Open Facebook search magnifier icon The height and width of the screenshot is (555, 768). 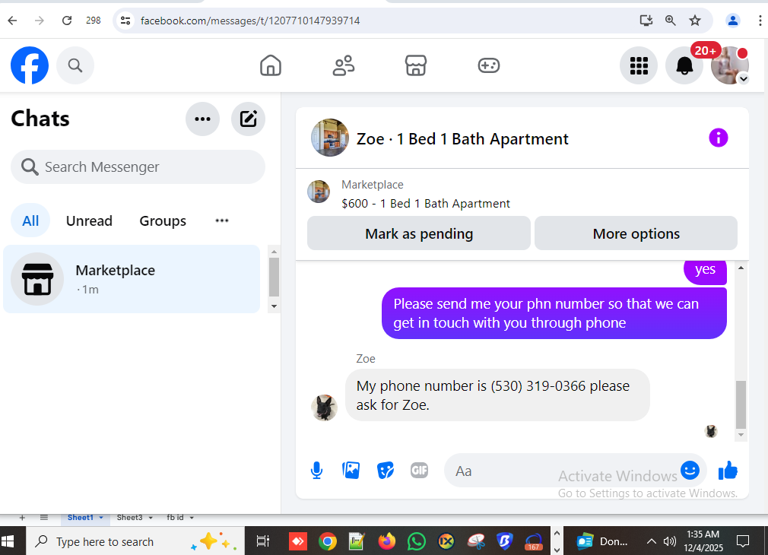75,65
